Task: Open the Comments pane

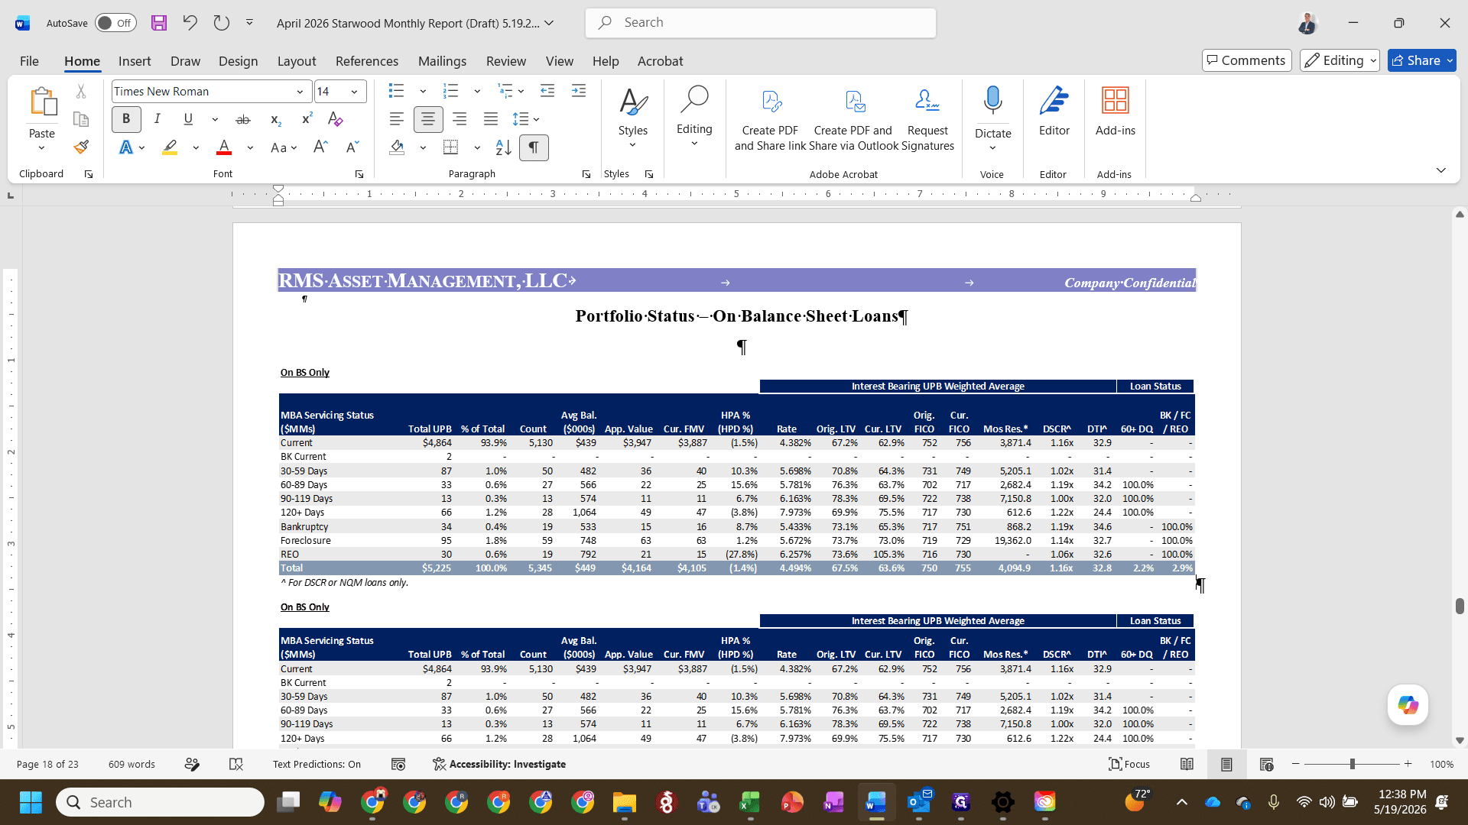Action: [1247, 60]
